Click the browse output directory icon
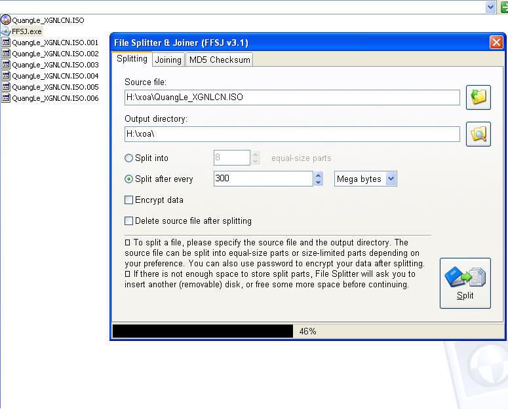The height and width of the screenshot is (409, 508). (479, 134)
